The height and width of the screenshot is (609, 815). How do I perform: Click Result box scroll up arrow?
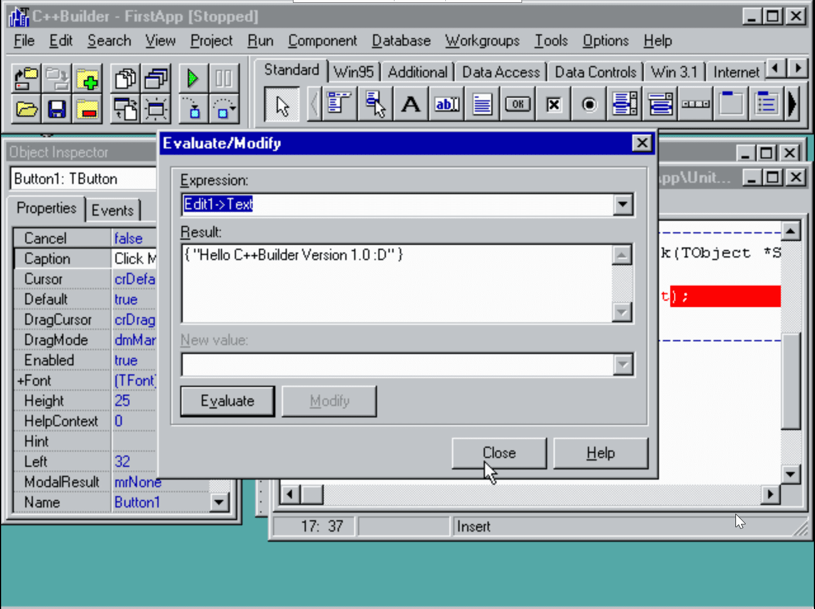[621, 255]
